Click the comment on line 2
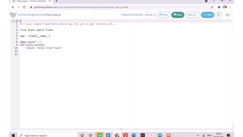Image resolution: width=243 pixels, height=137 pixels. 69,24
